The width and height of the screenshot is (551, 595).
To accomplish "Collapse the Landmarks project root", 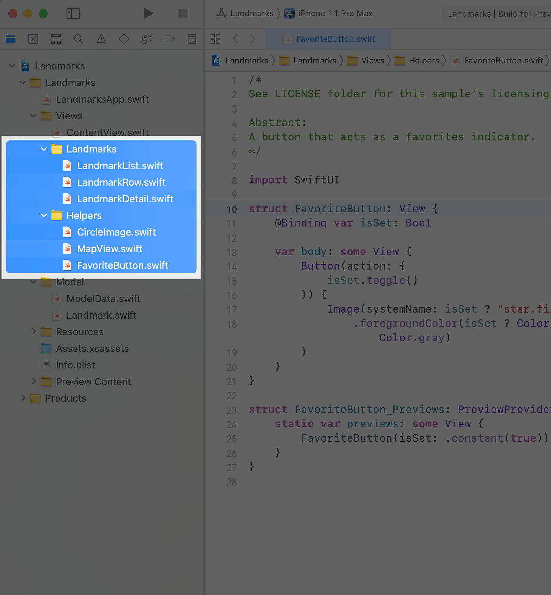I will coord(12,66).
